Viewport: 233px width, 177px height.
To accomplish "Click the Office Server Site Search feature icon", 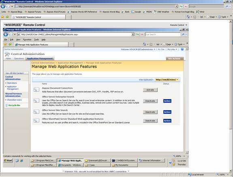I will click(x=36, y=112).
